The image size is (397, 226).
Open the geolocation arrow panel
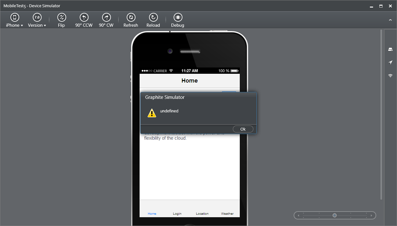pos(390,62)
